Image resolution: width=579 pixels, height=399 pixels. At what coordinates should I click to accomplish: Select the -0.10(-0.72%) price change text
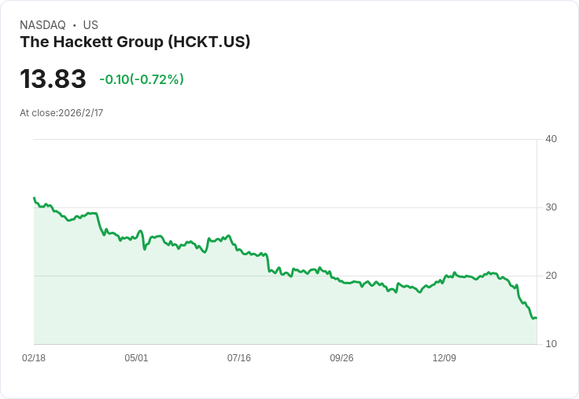pyautogui.click(x=142, y=79)
